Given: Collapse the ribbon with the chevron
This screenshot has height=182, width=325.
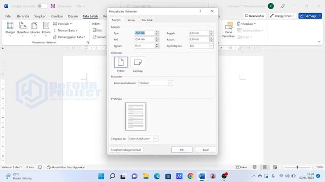Looking at the screenshot, I should (319, 41).
